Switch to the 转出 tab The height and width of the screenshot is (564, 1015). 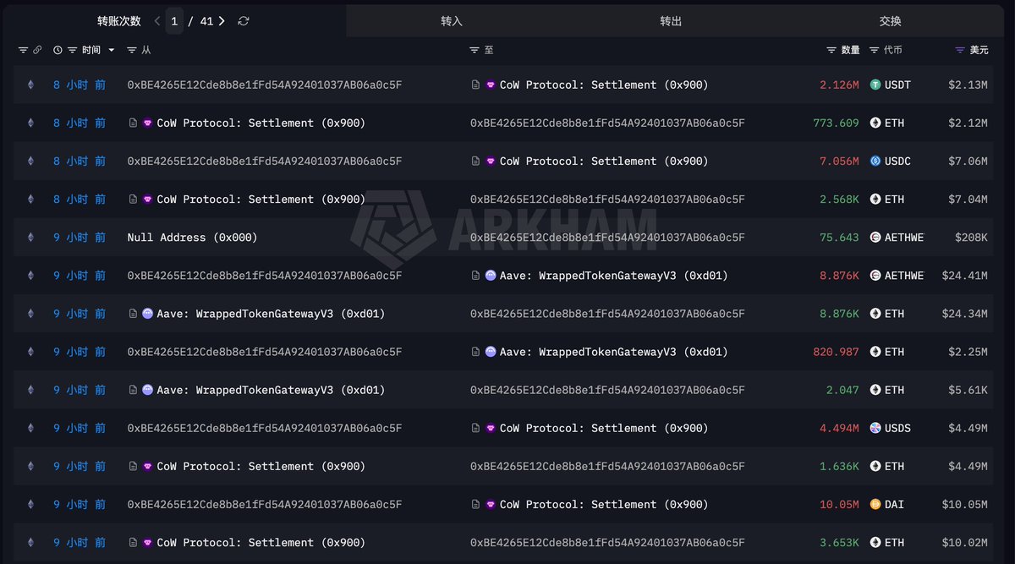point(671,21)
